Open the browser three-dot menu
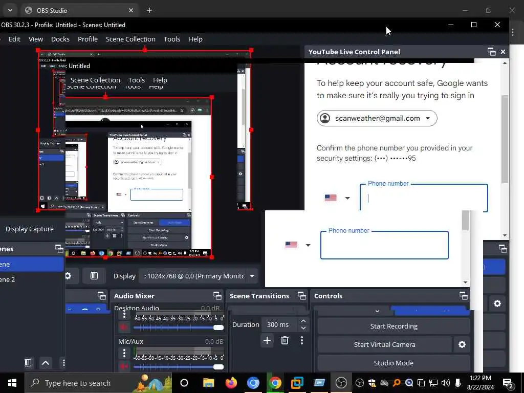The image size is (524, 393). [x=513, y=32]
